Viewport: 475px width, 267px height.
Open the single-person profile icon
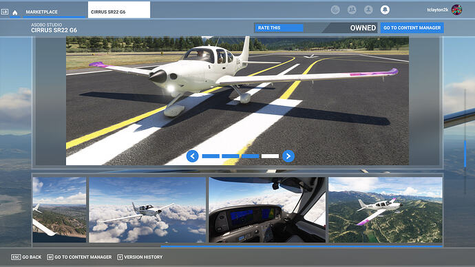pos(368,10)
